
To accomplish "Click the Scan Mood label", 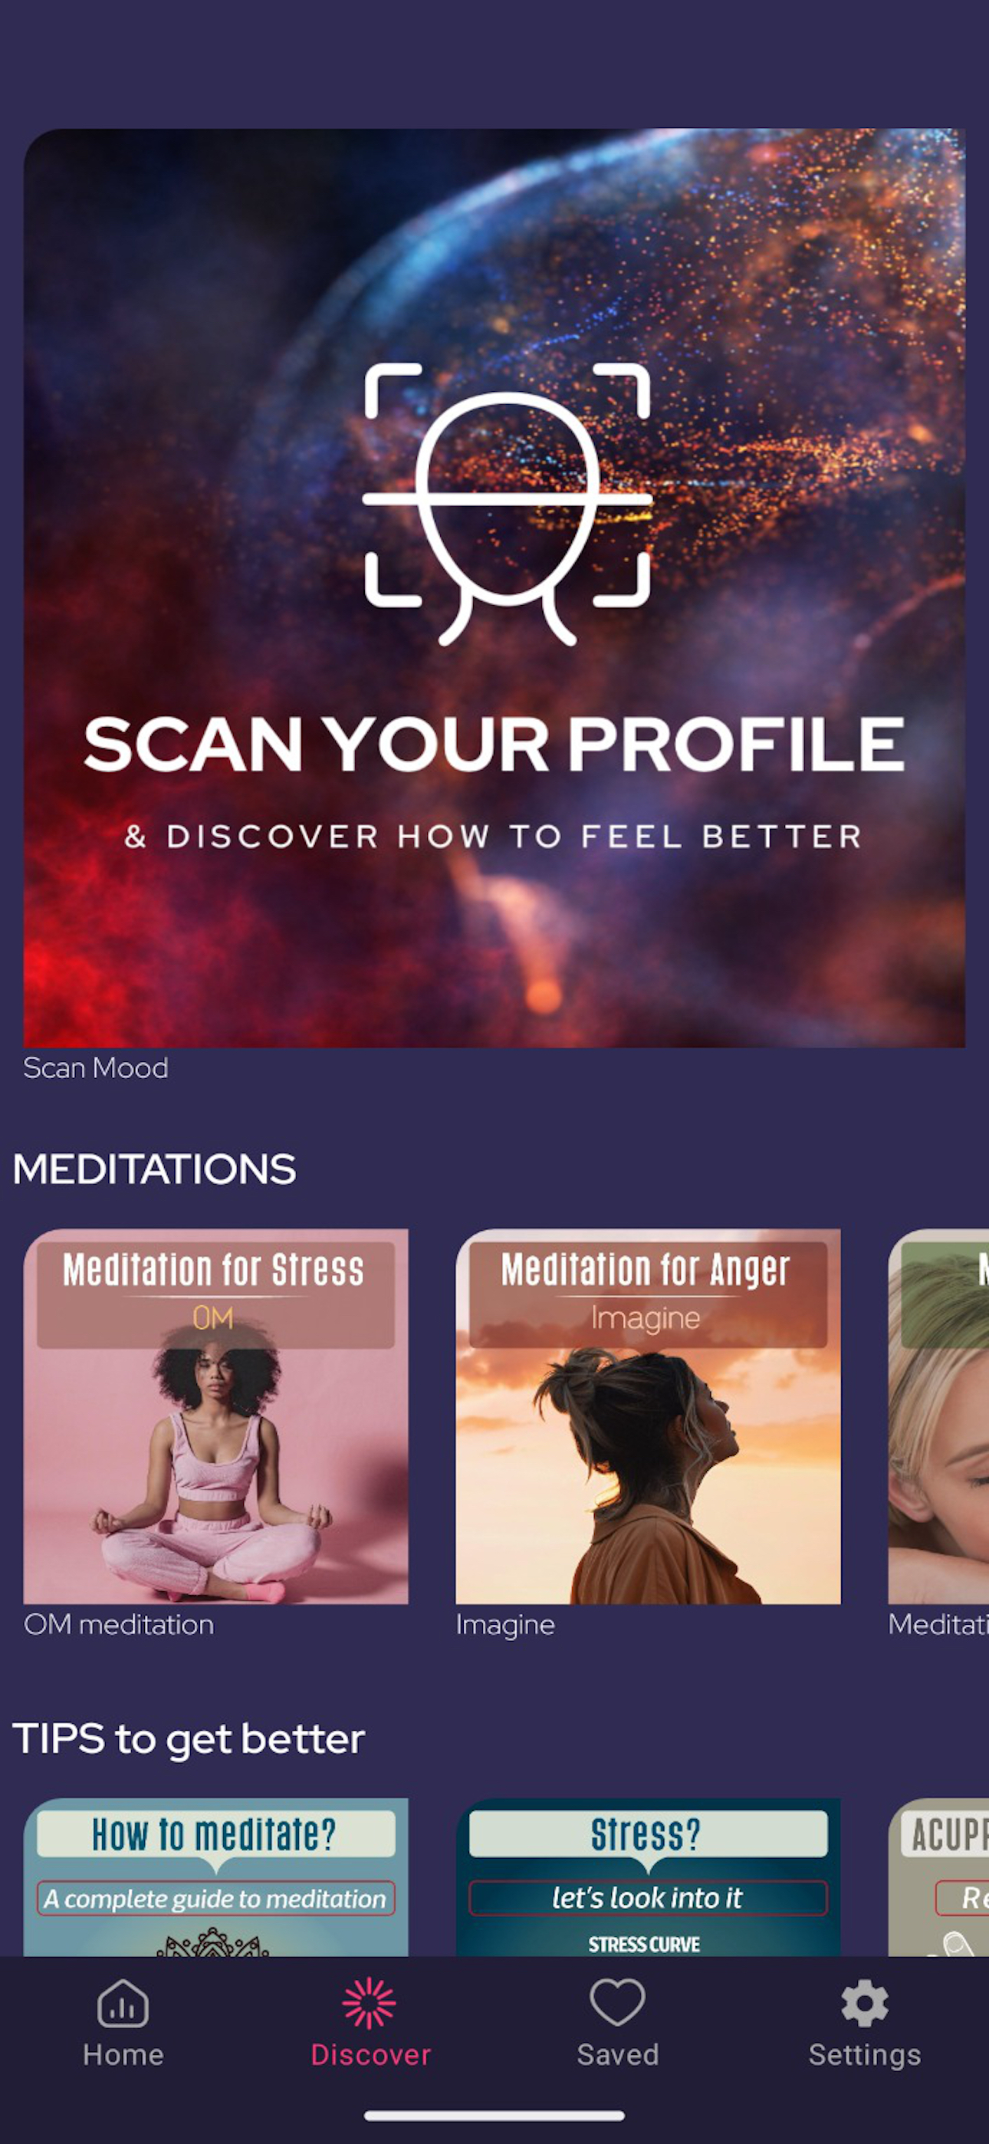I will coord(96,1068).
